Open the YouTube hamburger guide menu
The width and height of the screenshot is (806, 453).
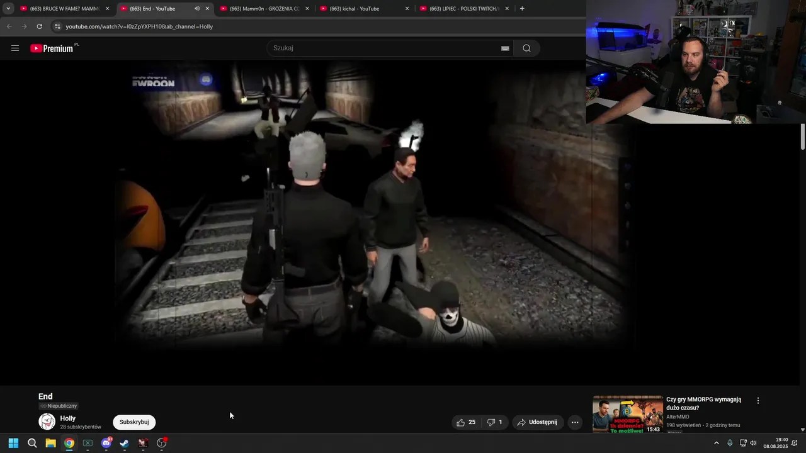pos(15,48)
